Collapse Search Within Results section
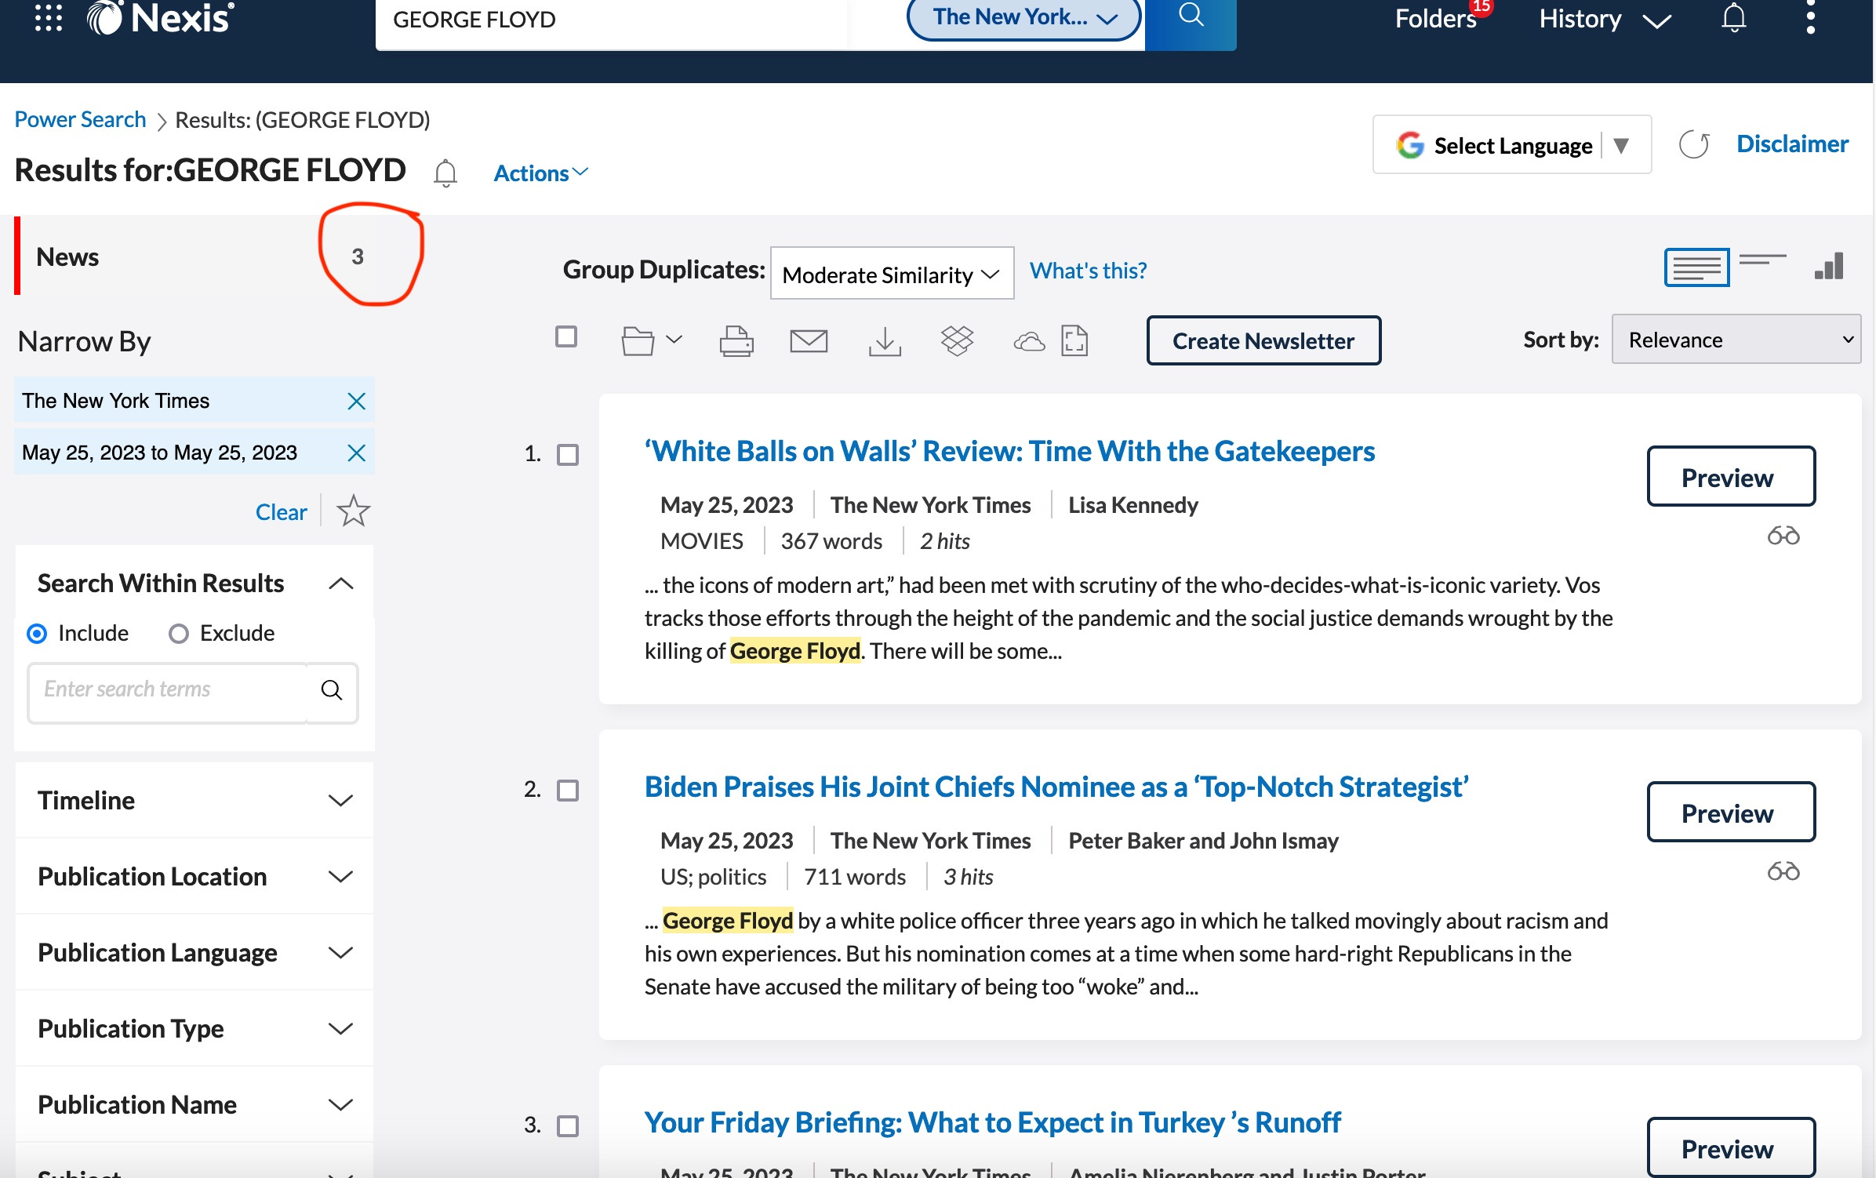Image resolution: width=1876 pixels, height=1178 pixels. point(341,584)
